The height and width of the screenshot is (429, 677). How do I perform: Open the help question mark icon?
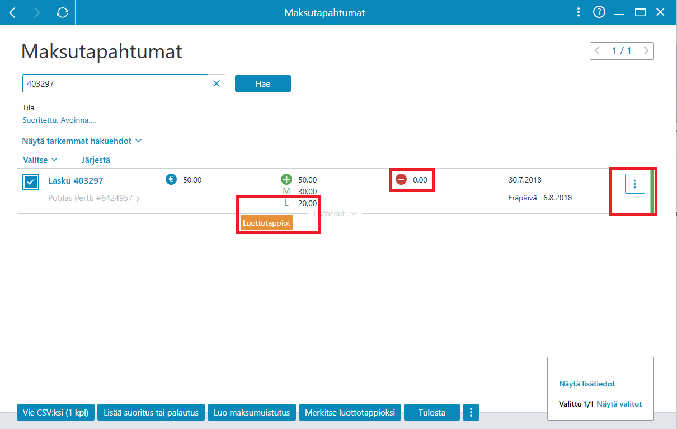point(599,12)
